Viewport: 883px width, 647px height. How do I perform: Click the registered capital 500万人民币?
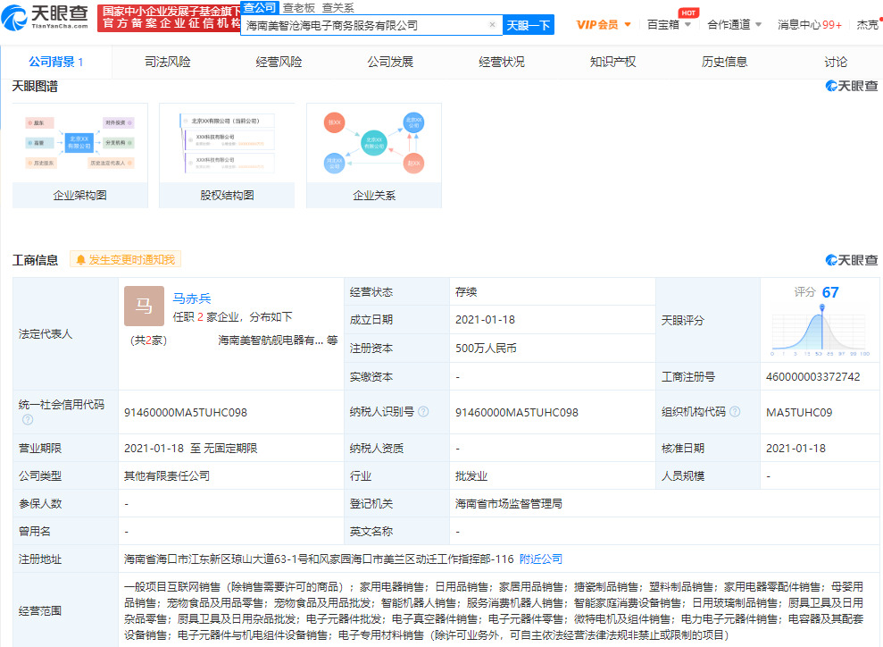click(486, 349)
